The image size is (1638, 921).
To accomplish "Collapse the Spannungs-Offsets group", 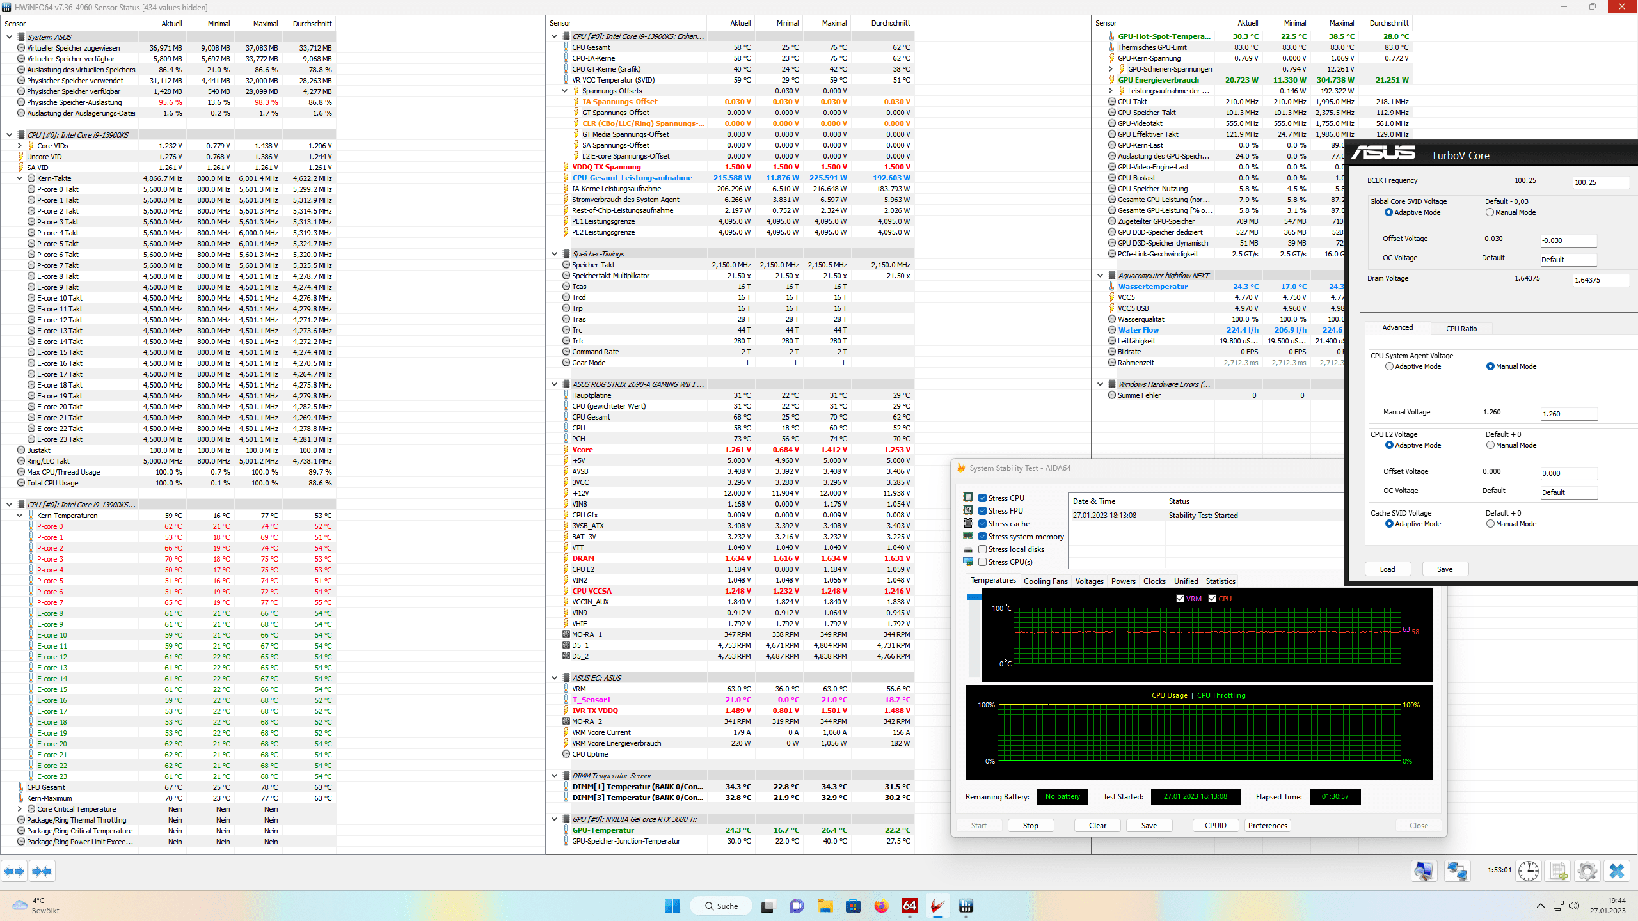I will pos(565,91).
